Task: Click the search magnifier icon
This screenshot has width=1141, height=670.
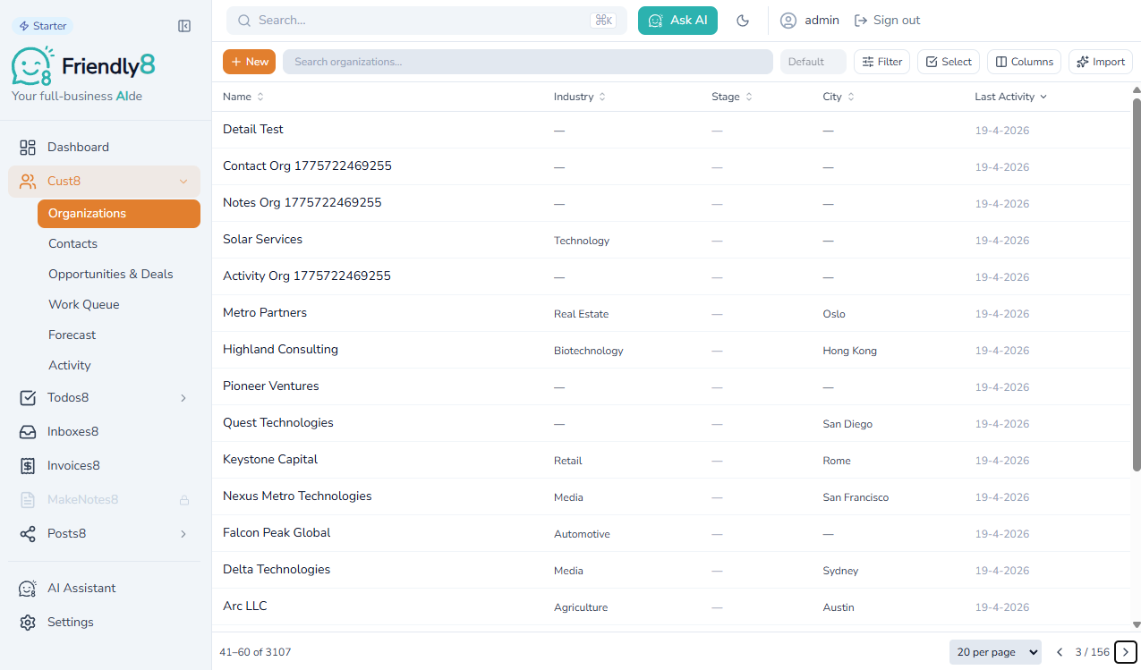Action: (244, 21)
